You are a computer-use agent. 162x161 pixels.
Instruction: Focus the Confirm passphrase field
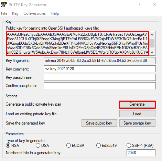pyautogui.click(x=100, y=86)
